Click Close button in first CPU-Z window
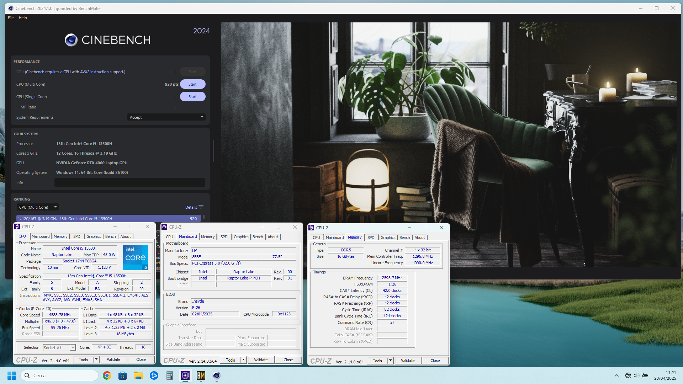The image size is (683, 384). pos(141,359)
